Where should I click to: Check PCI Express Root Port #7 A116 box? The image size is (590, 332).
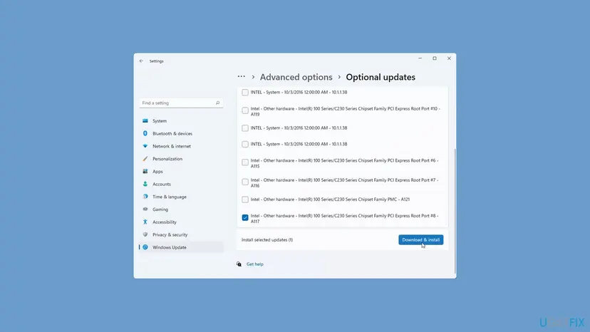[245, 182]
